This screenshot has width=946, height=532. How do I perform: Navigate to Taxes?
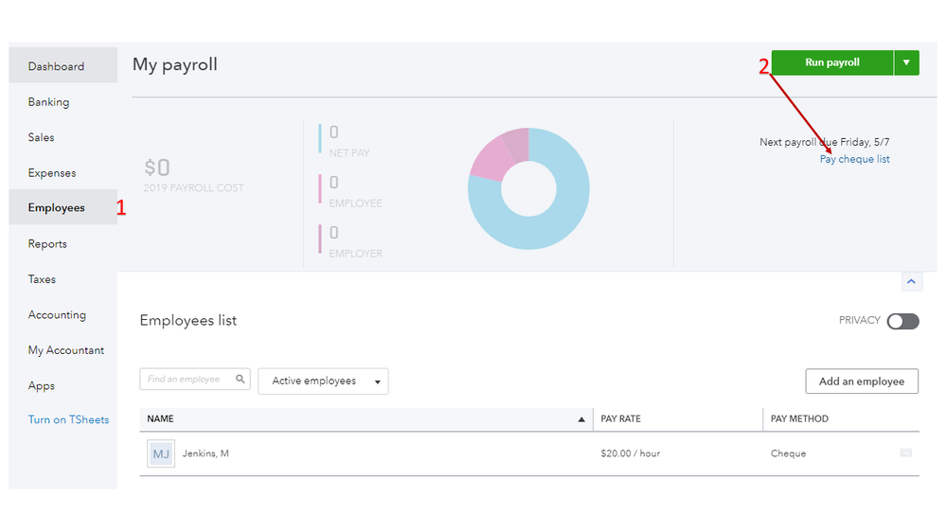pos(42,279)
